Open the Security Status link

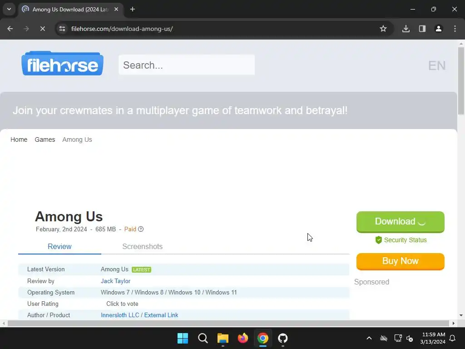tap(406, 240)
